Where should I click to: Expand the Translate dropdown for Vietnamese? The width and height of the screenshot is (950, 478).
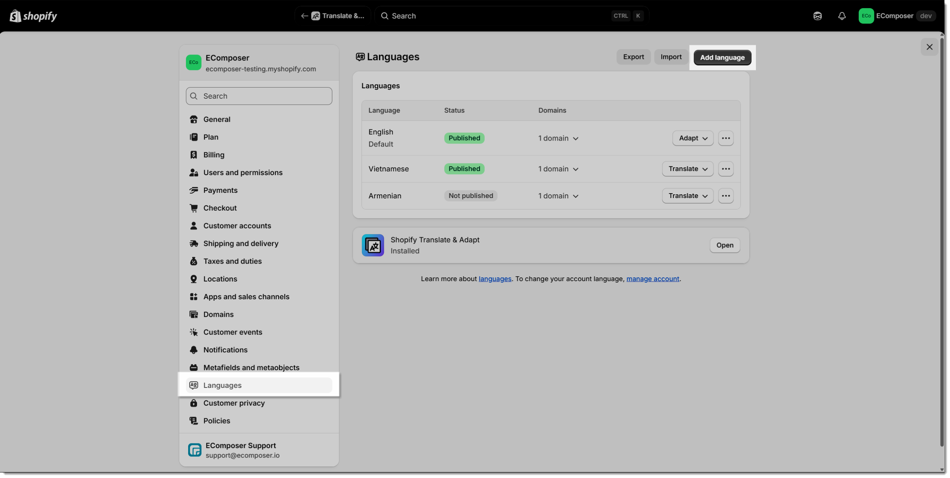tap(687, 169)
